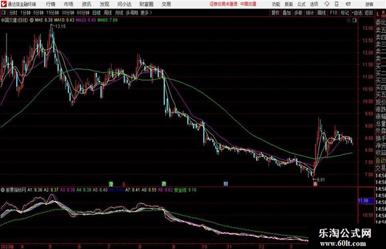The image size is (386, 249).
Task: Click the 复权 toolbar button
Action: (275, 13)
